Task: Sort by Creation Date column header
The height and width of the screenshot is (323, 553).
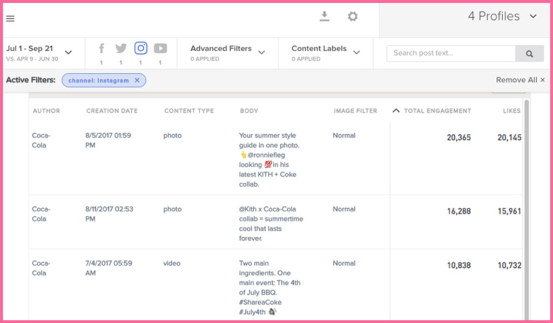Action: (x=112, y=111)
